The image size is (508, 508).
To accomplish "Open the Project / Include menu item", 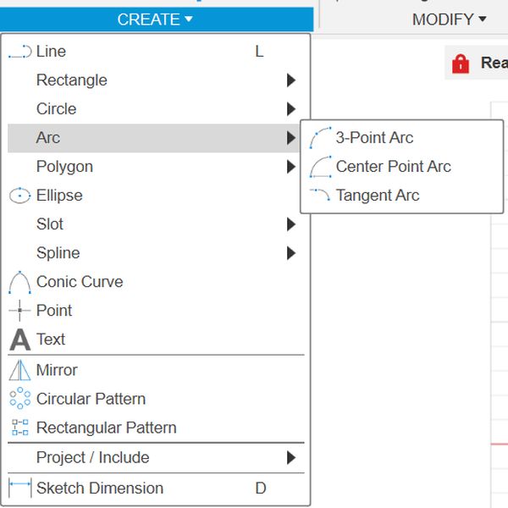I will point(156,457).
